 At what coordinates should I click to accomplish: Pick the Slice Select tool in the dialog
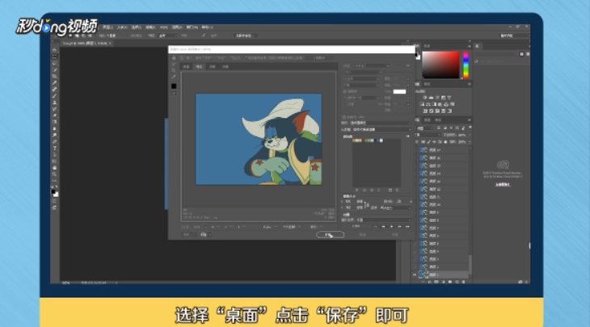[174, 65]
